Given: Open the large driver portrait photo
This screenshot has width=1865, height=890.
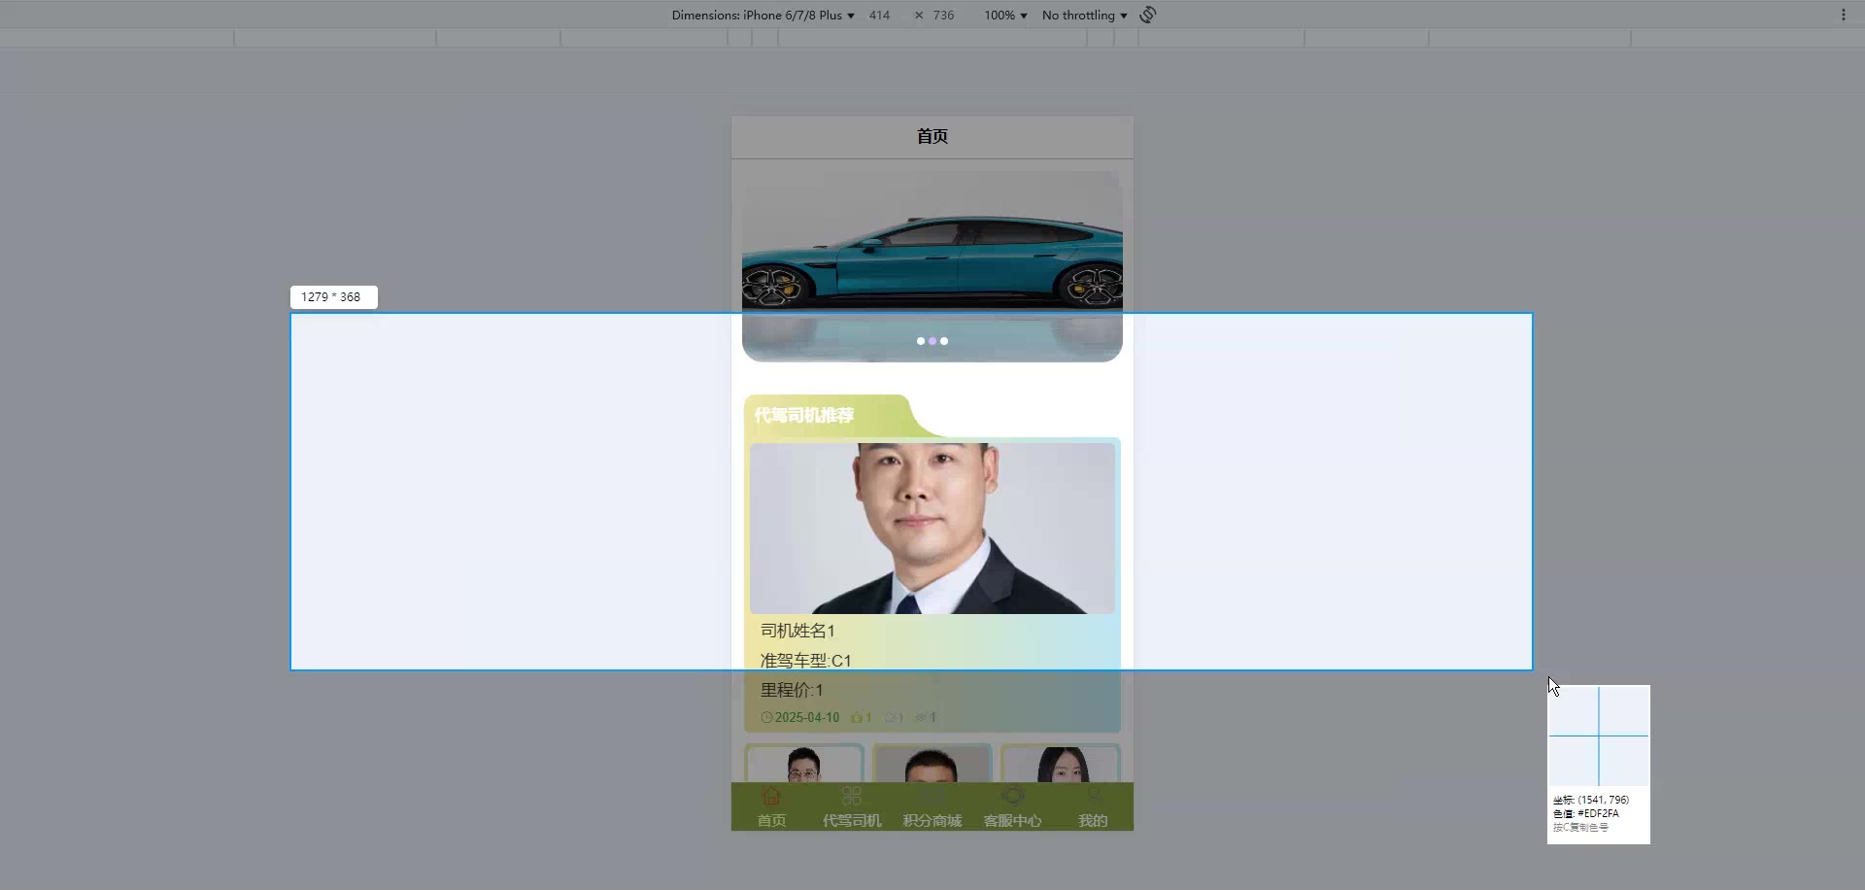Looking at the screenshot, I should click(932, 528).
